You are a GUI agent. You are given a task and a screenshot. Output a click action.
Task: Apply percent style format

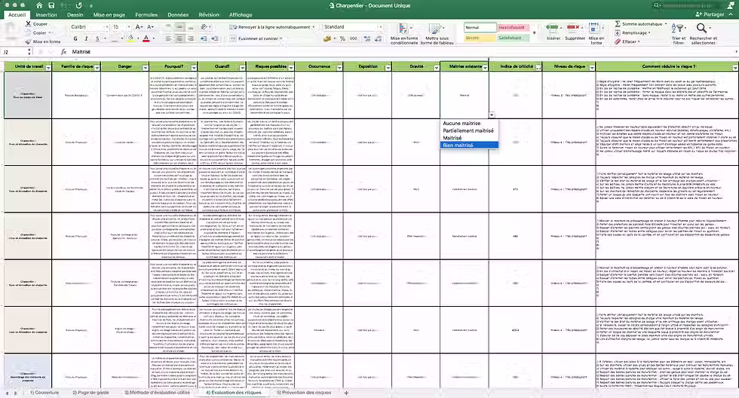pos(342,38)
